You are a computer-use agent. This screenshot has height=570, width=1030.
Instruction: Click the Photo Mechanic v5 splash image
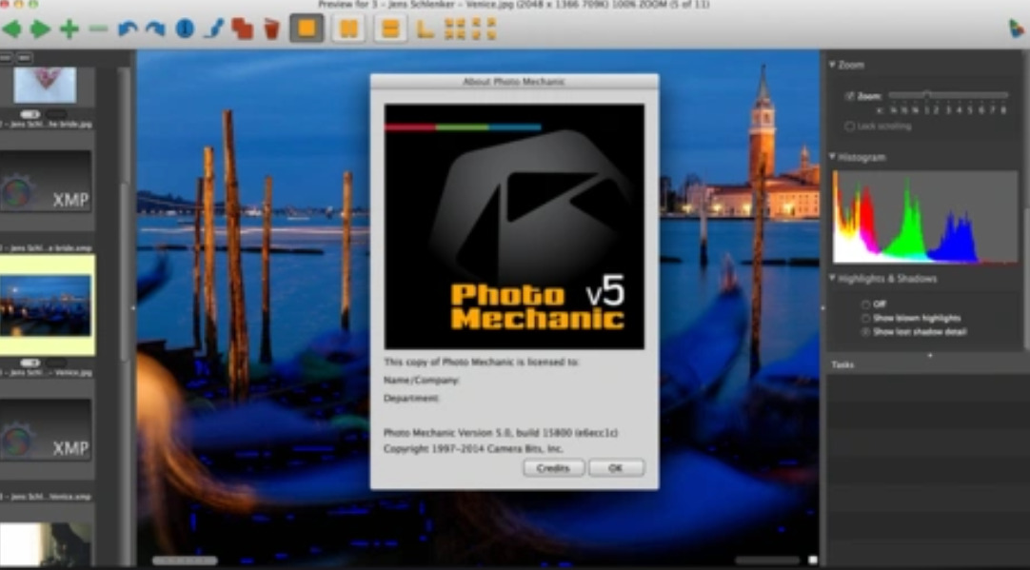coord(514,226)
